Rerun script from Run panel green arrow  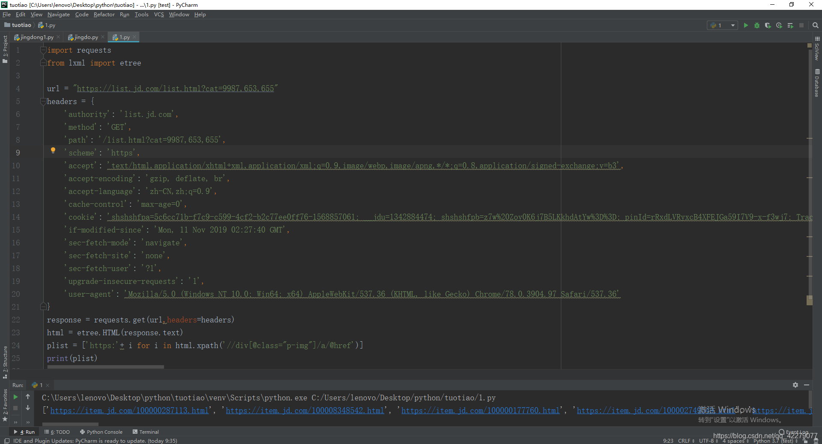click(15, 397)
